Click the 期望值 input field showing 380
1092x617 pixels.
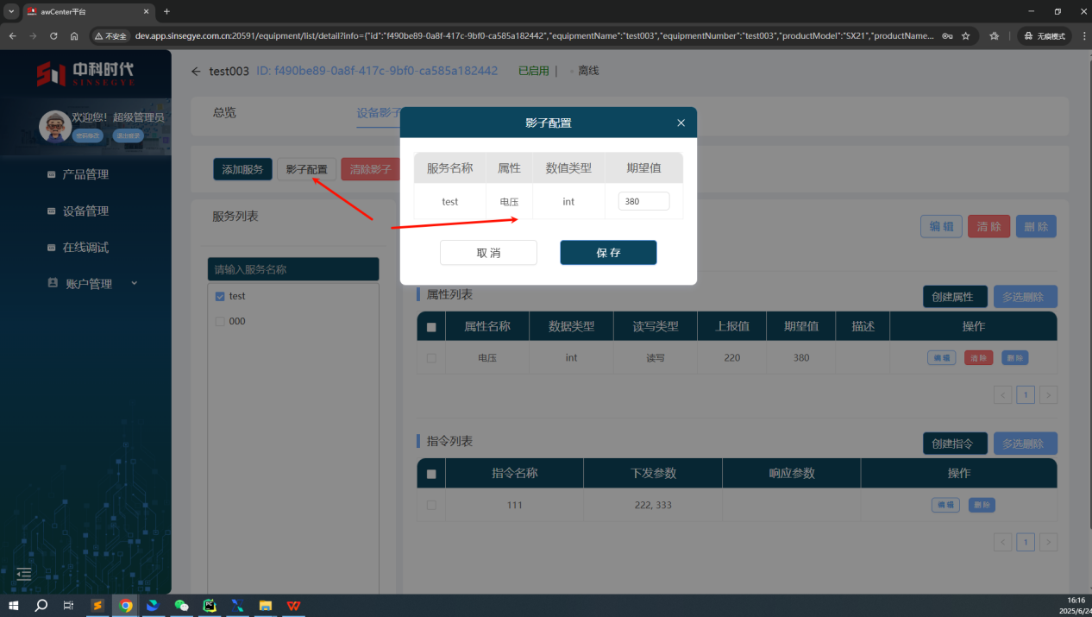point(643,201)
